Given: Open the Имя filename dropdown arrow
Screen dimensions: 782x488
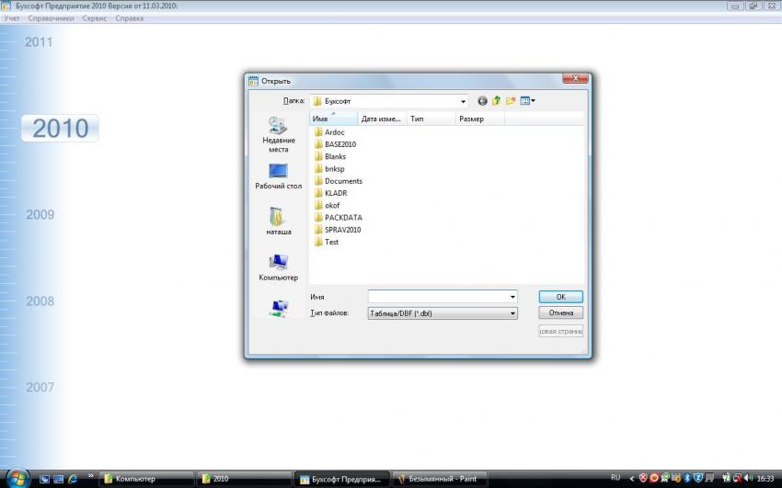Looking at the screenshot, I should (x=512, y=297).
